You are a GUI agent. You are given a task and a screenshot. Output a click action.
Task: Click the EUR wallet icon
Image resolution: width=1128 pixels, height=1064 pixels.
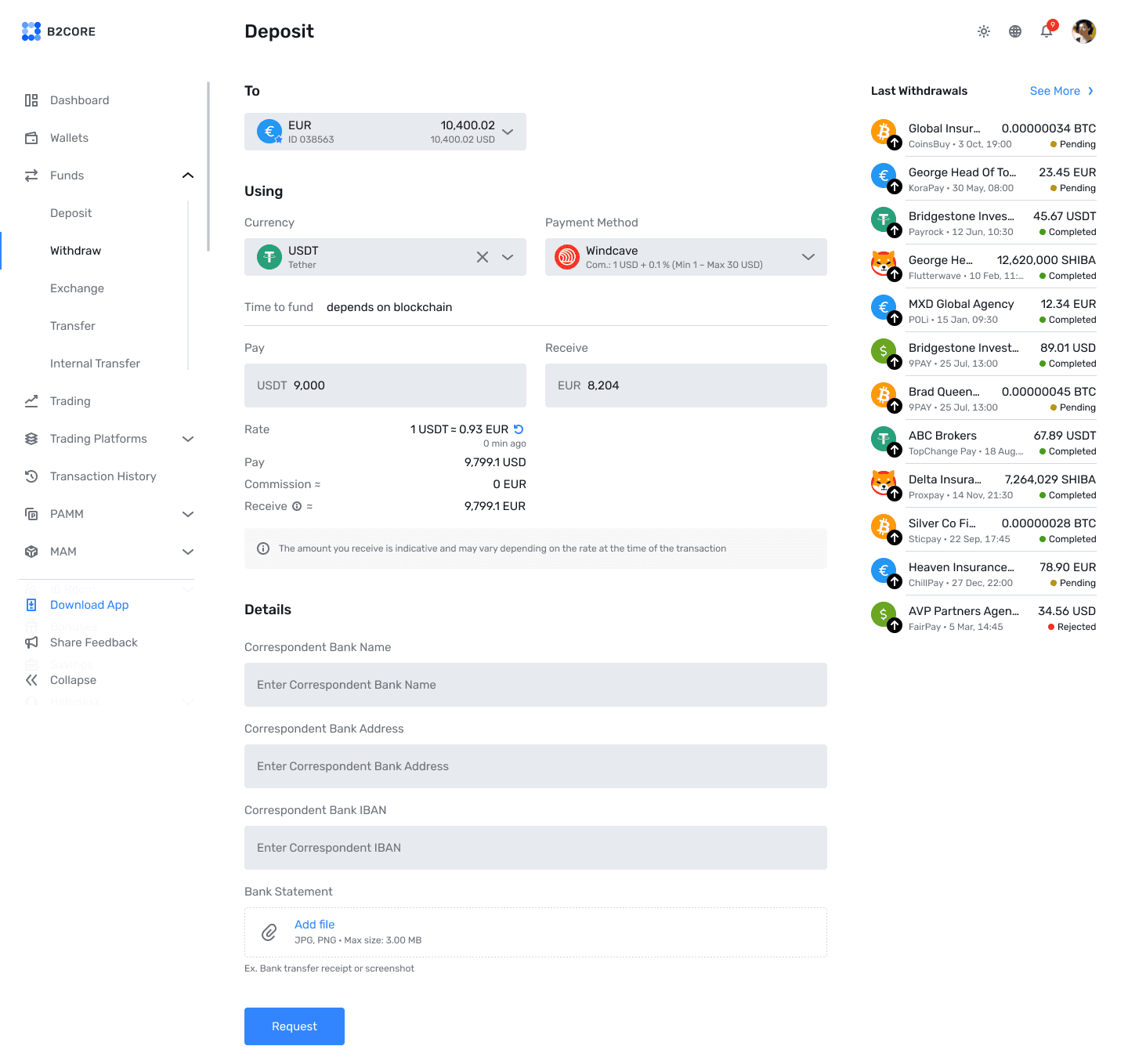[x=269, y=132]
